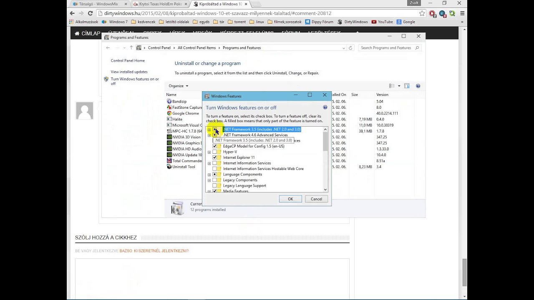This screenshot has width=534, height=300.
Task: Enable Internet Information Services checkbox
Action: point(215,163)
